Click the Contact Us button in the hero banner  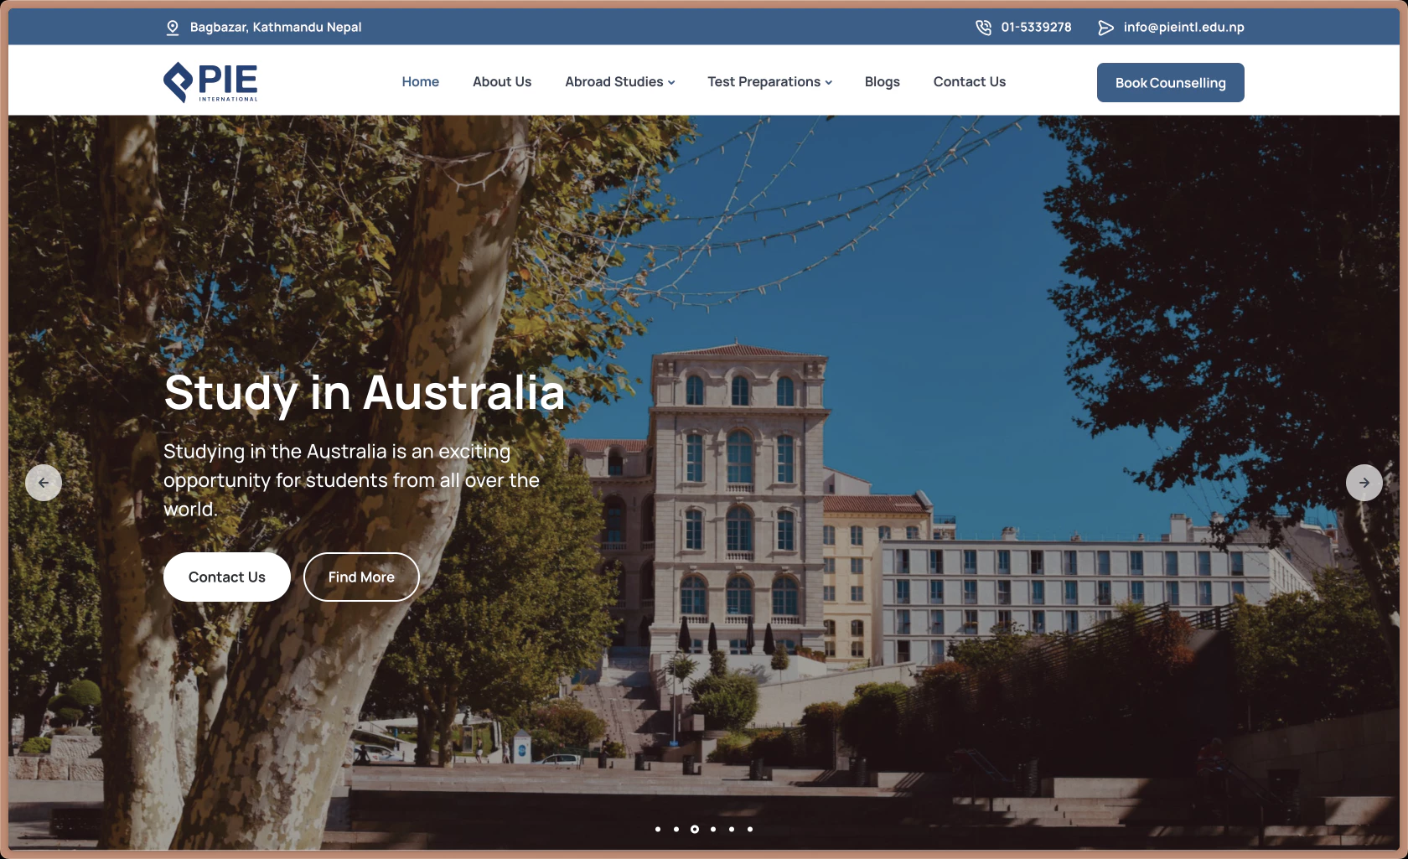[x=226, y=577]
